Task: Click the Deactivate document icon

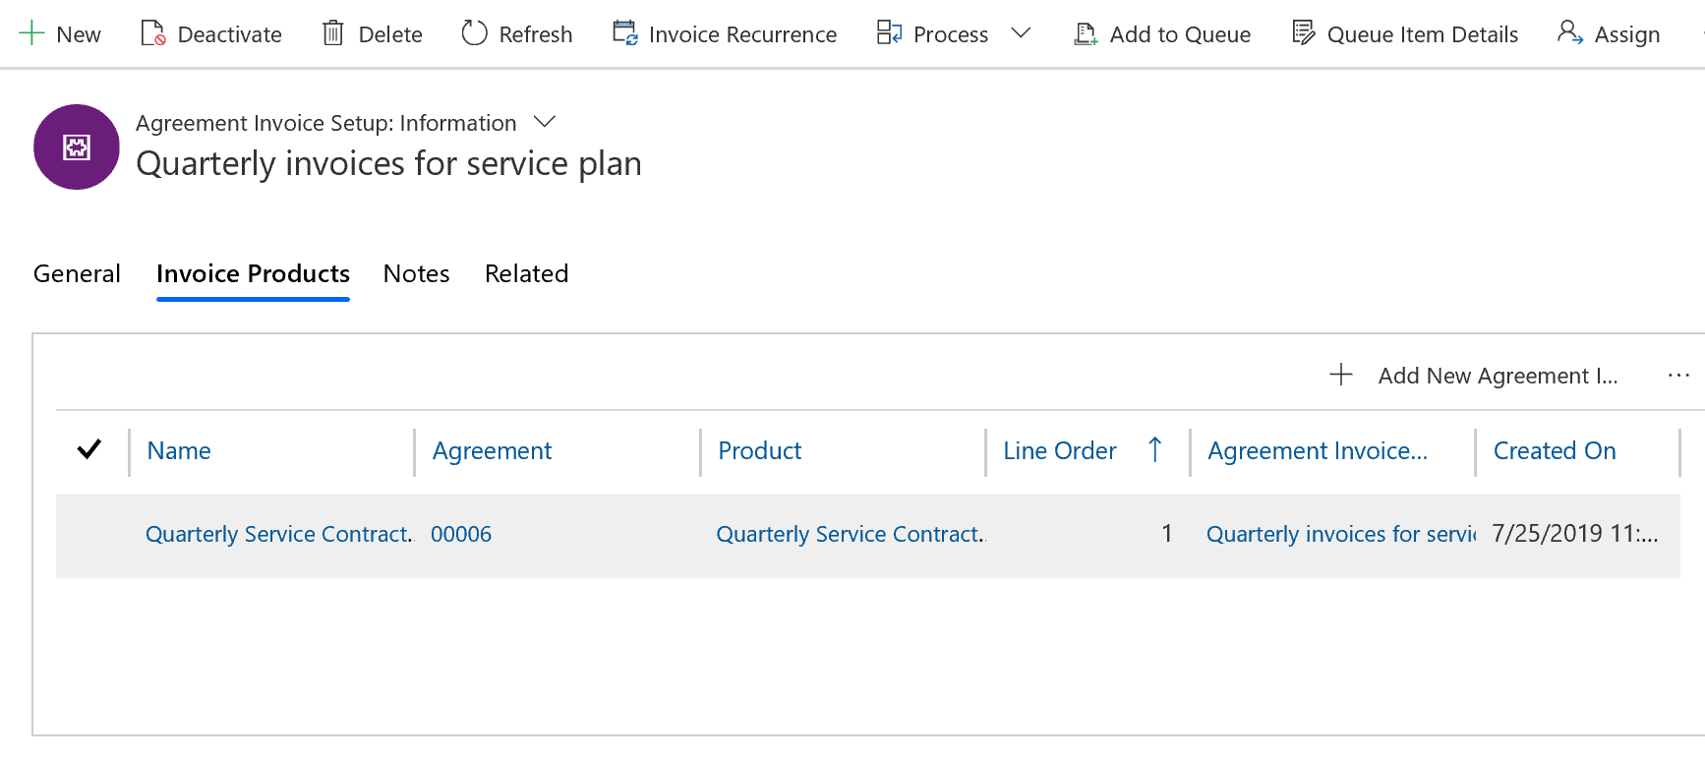Action: 152,33
